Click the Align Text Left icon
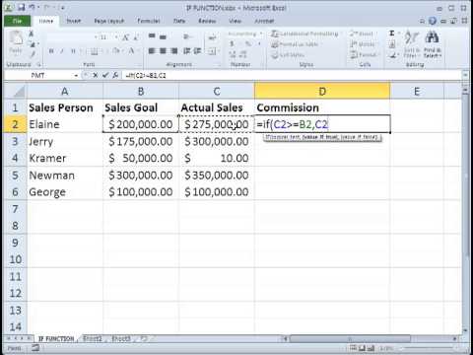 pos(152,51)
